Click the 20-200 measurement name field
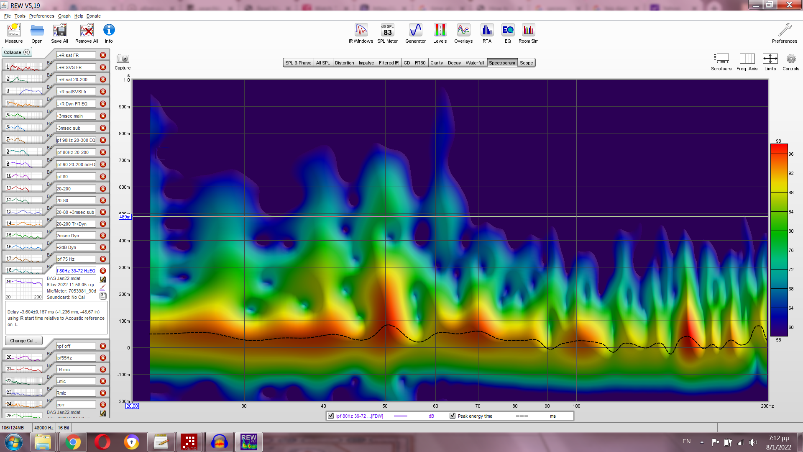This screenshot has width=803, height=452. point(76,189)
